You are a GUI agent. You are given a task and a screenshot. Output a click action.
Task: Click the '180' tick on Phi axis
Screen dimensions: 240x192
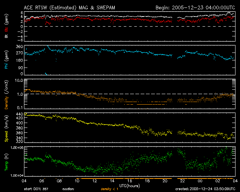click(x=19, y=60)
